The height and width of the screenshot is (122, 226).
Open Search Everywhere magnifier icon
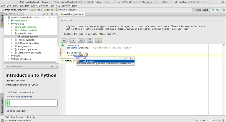coord(224,10)
